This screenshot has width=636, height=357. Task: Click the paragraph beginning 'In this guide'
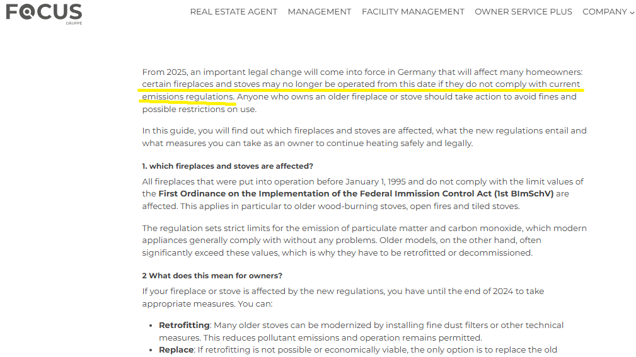[364, 137]
